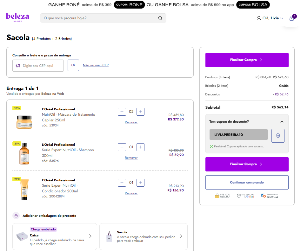The width and height of the screenshot is (301, 251).
Task: Click the Chega embalado tag
Action: 43,229
